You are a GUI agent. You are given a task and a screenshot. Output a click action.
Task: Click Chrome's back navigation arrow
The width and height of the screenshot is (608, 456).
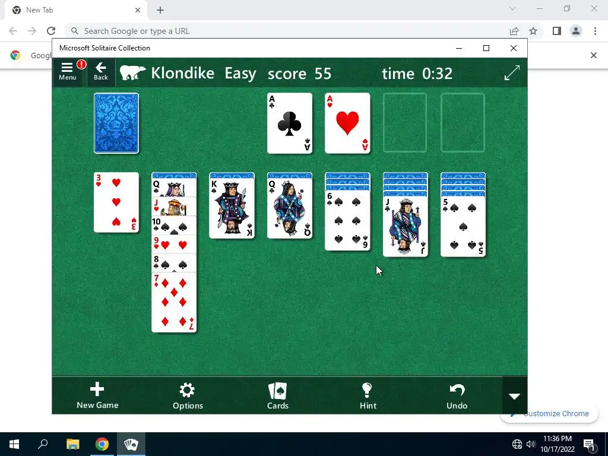pos(13,31)
